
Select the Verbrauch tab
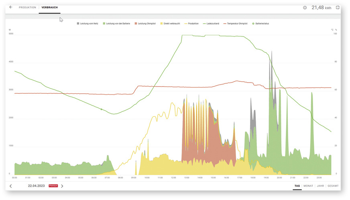(49, 8)
